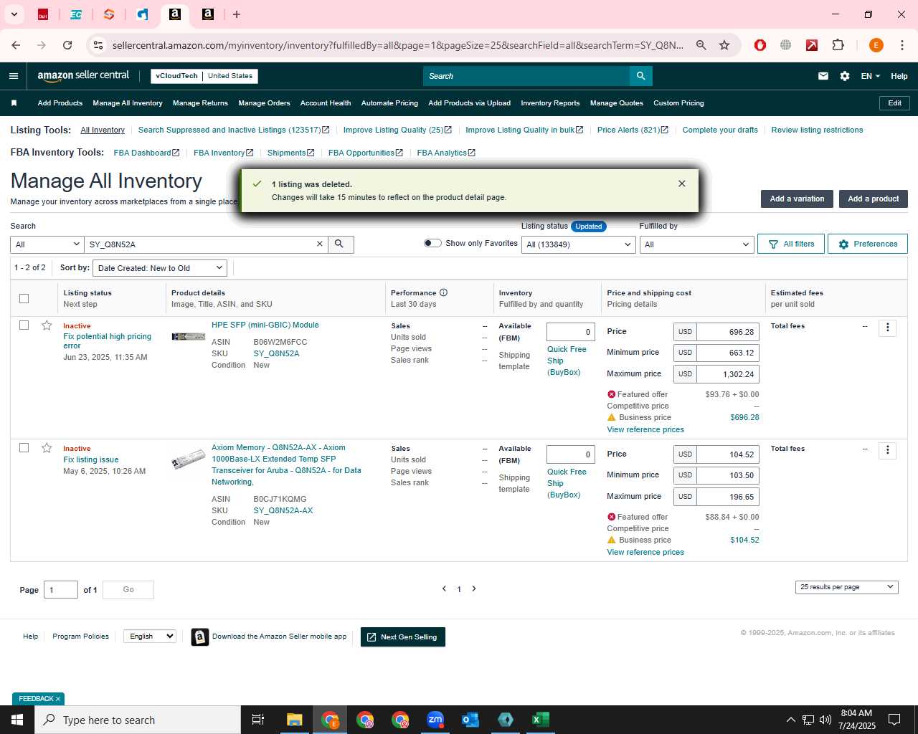918x734 pixels.
Task: Open Automate Pricing menu item
Action: click(389, 103)
